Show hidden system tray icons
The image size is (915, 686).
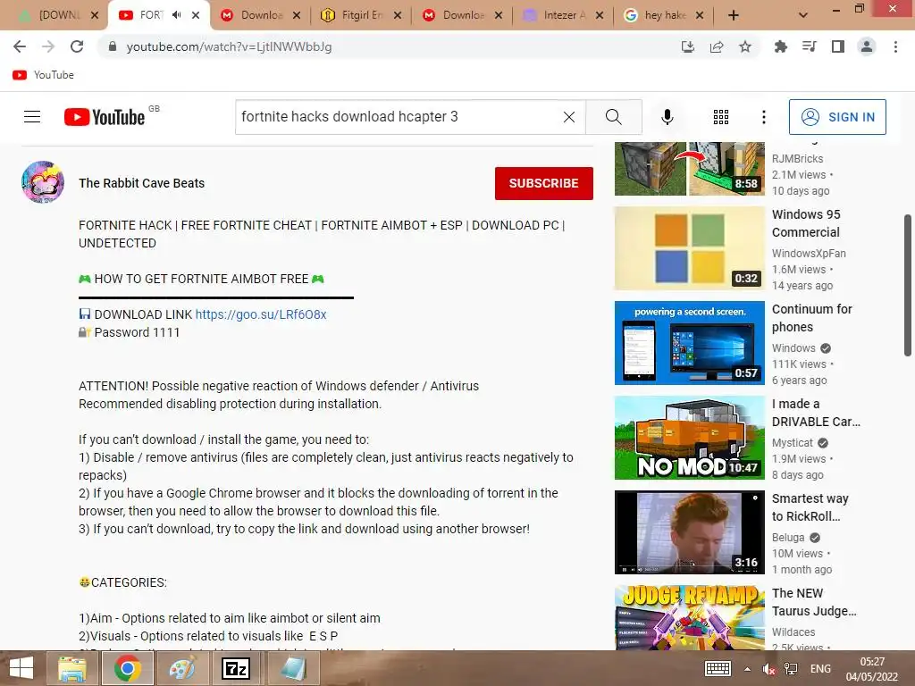click(x=747, y=668)
